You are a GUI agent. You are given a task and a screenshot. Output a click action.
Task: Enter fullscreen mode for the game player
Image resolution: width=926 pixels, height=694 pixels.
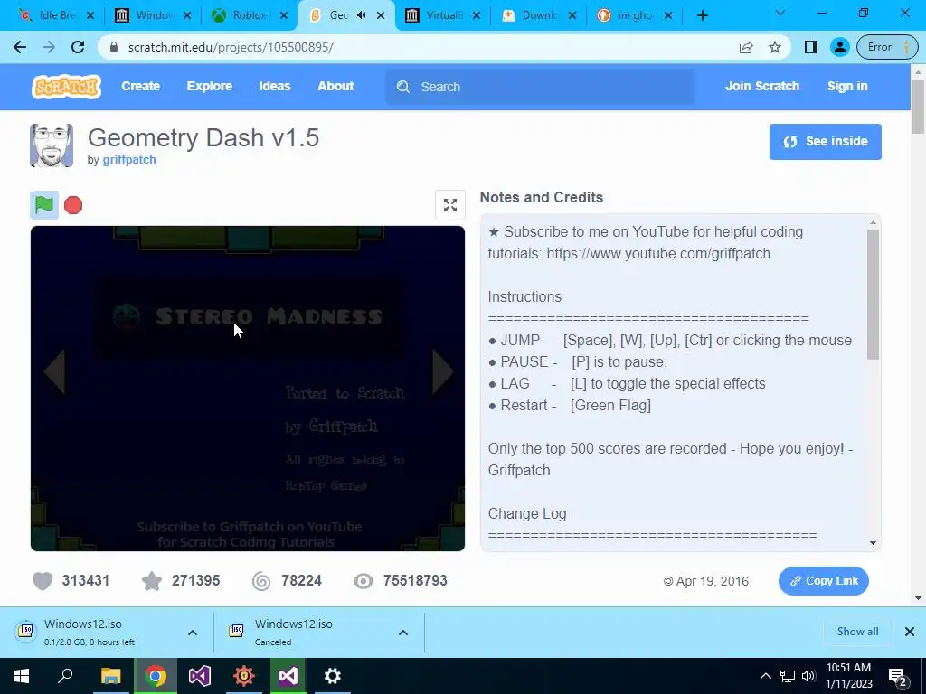[450, 205]
